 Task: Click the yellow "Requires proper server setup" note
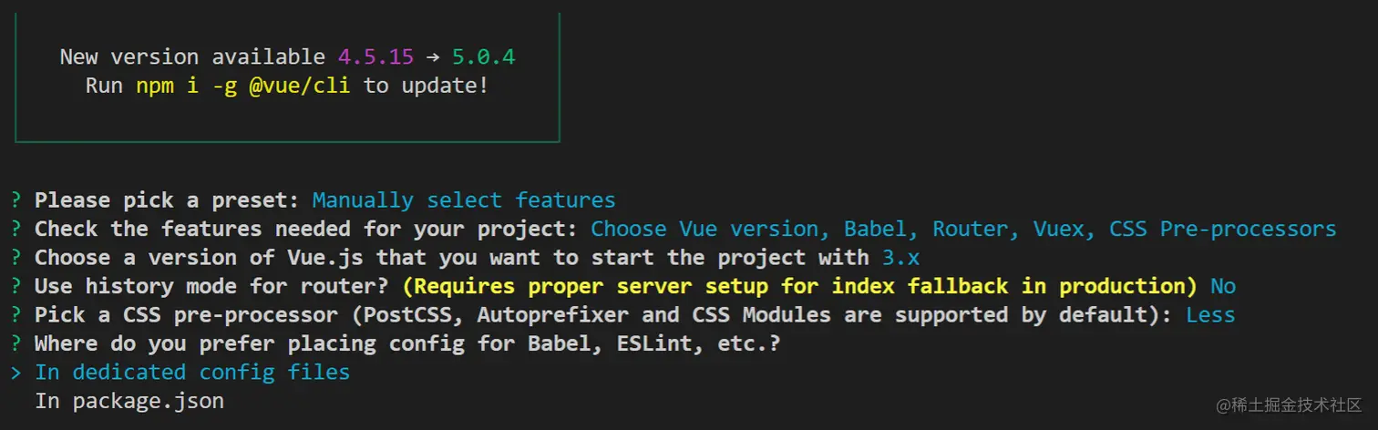coord(799,286)
